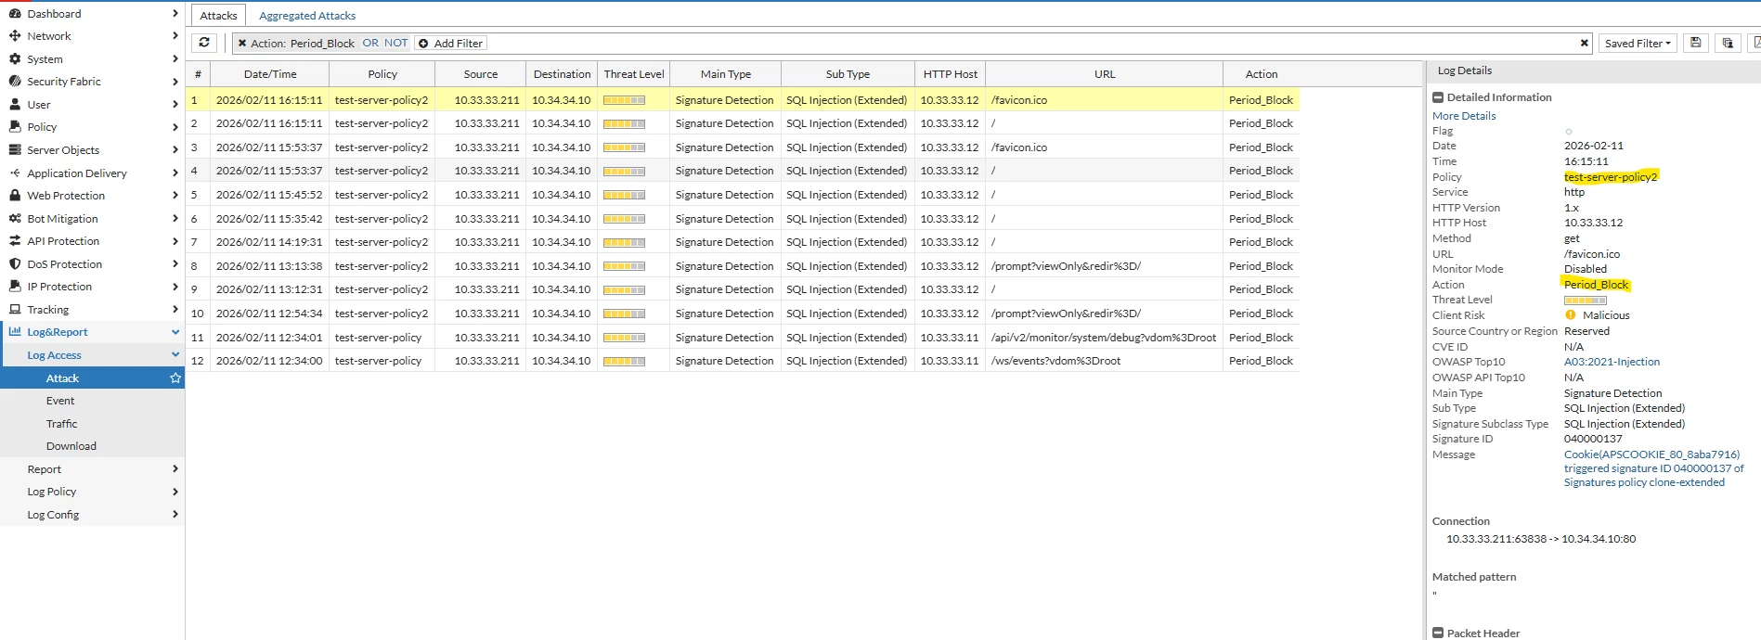Toggle the Flag indicator in Log Details
Image resolution: width=1761 pixels, height=640 pixels.
click(1569, 132)
